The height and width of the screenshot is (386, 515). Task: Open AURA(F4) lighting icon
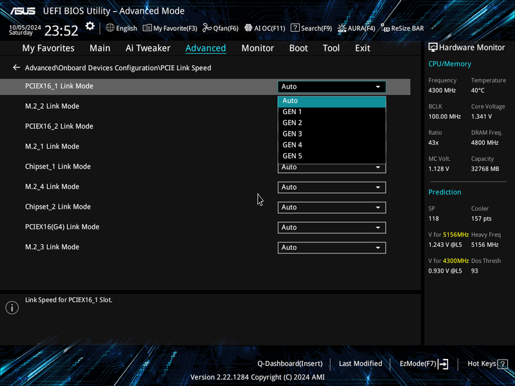pyautogui.click(x=342, y=28)
